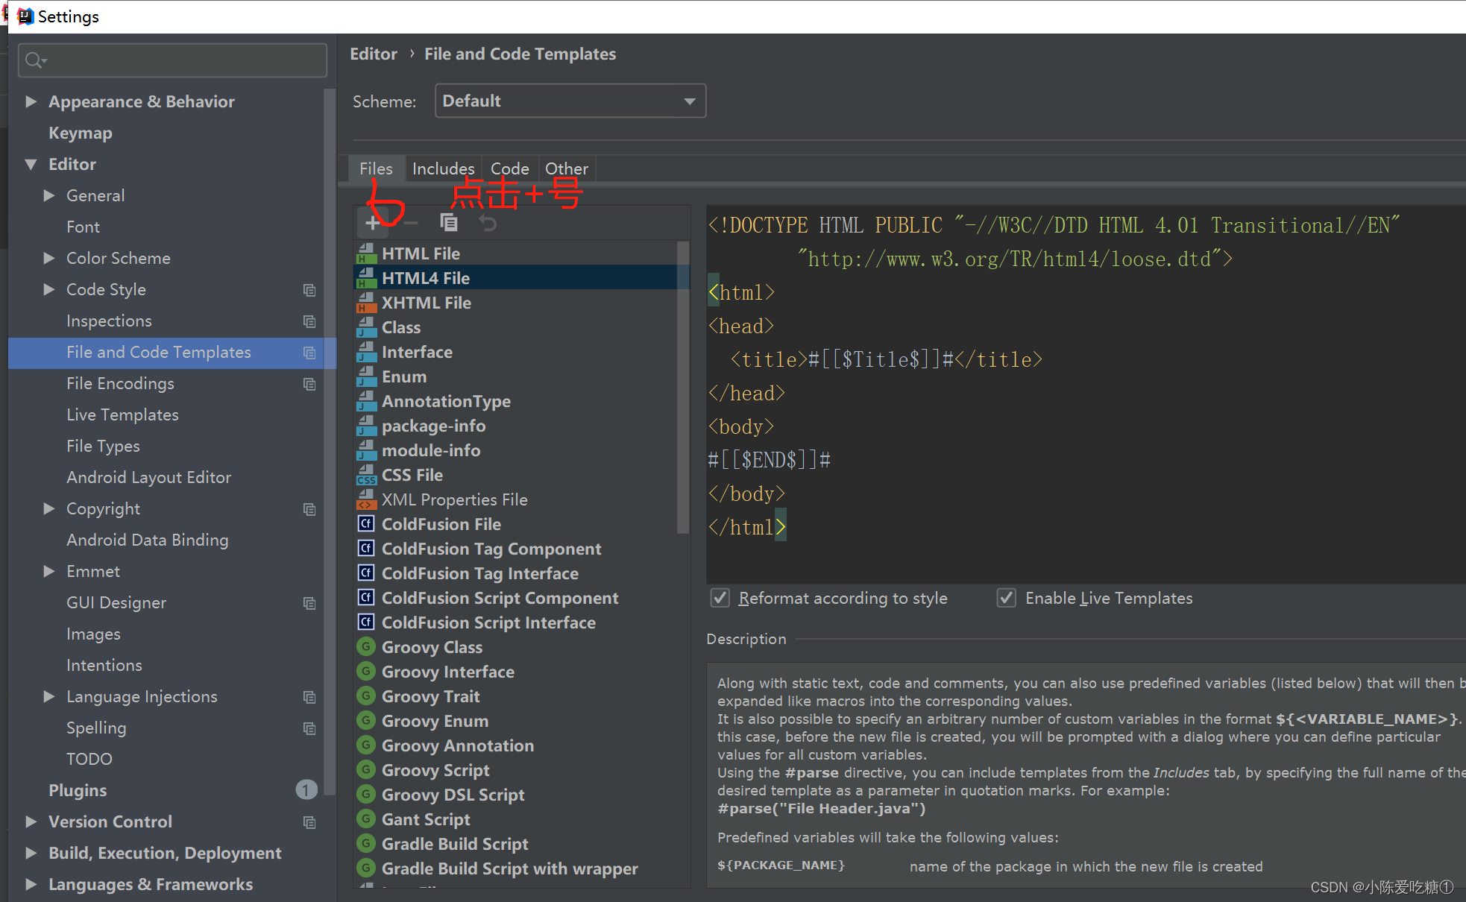Viewport: 1466px width, 902px height.
Task: Click the plus icon to create template
Action: tap(372, 222)
